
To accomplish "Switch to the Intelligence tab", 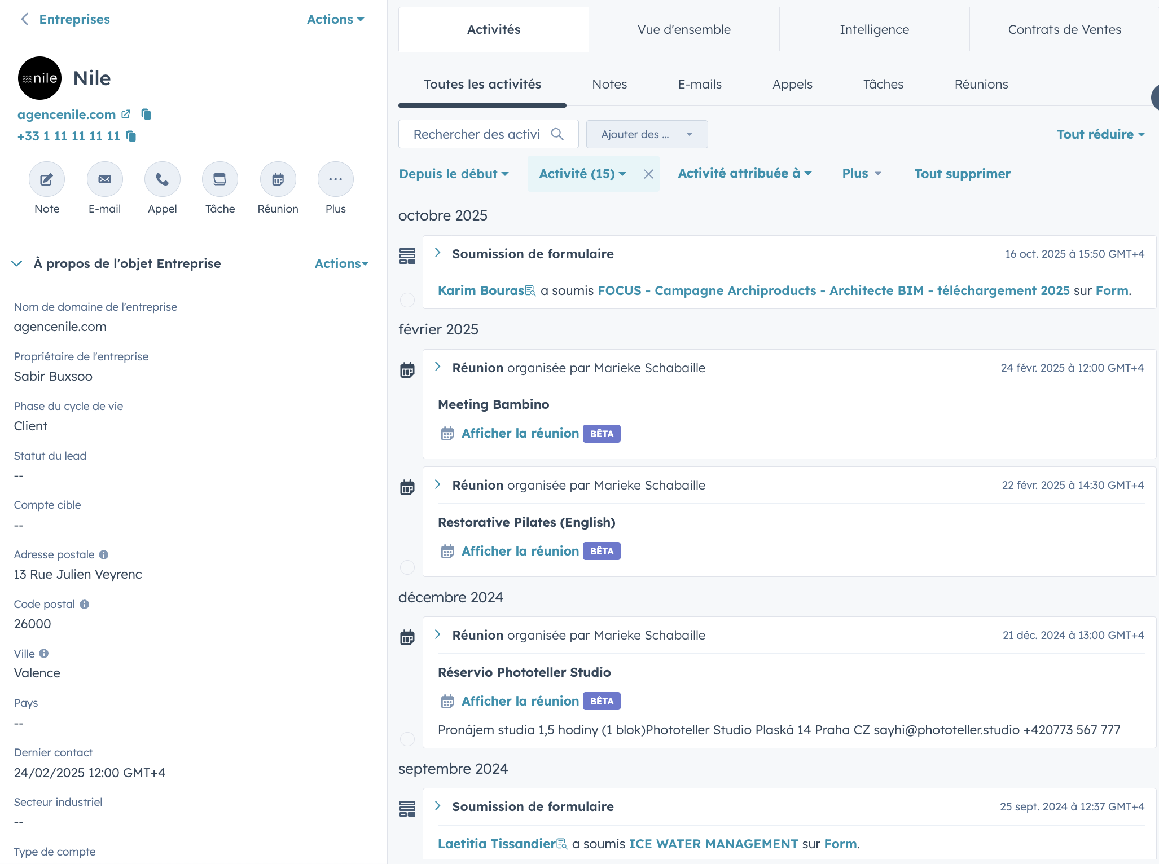I will (874, 29).
